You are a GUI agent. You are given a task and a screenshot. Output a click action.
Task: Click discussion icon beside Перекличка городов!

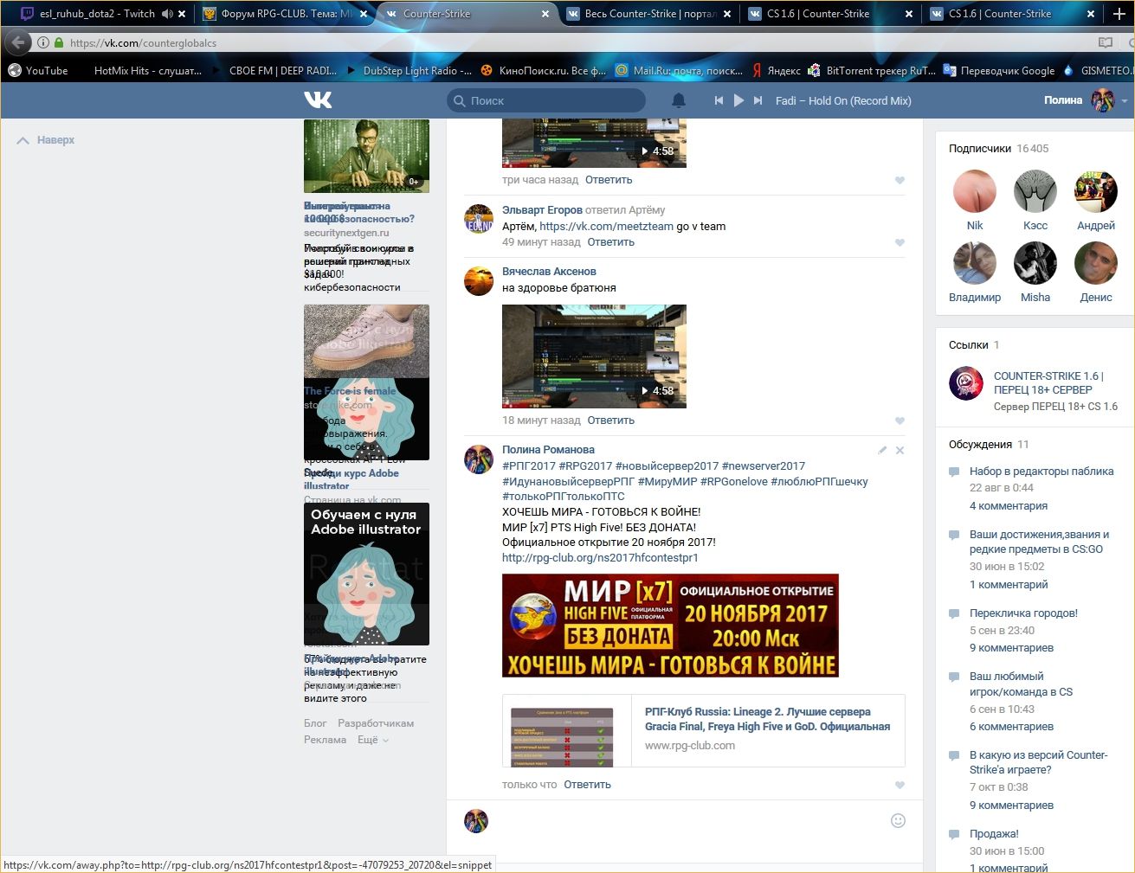coord(954,613)
